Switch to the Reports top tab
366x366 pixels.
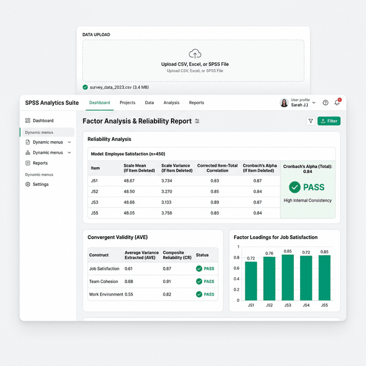[x=197, y=102]
